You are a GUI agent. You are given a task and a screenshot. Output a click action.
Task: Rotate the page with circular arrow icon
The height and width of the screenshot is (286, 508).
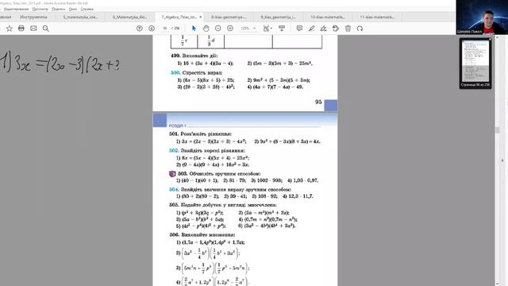[x=360, y=29]
